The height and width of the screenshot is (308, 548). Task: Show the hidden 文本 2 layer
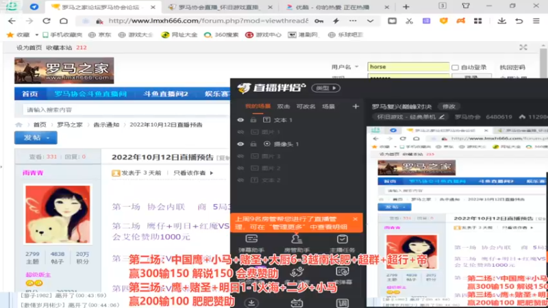[240, 180]
